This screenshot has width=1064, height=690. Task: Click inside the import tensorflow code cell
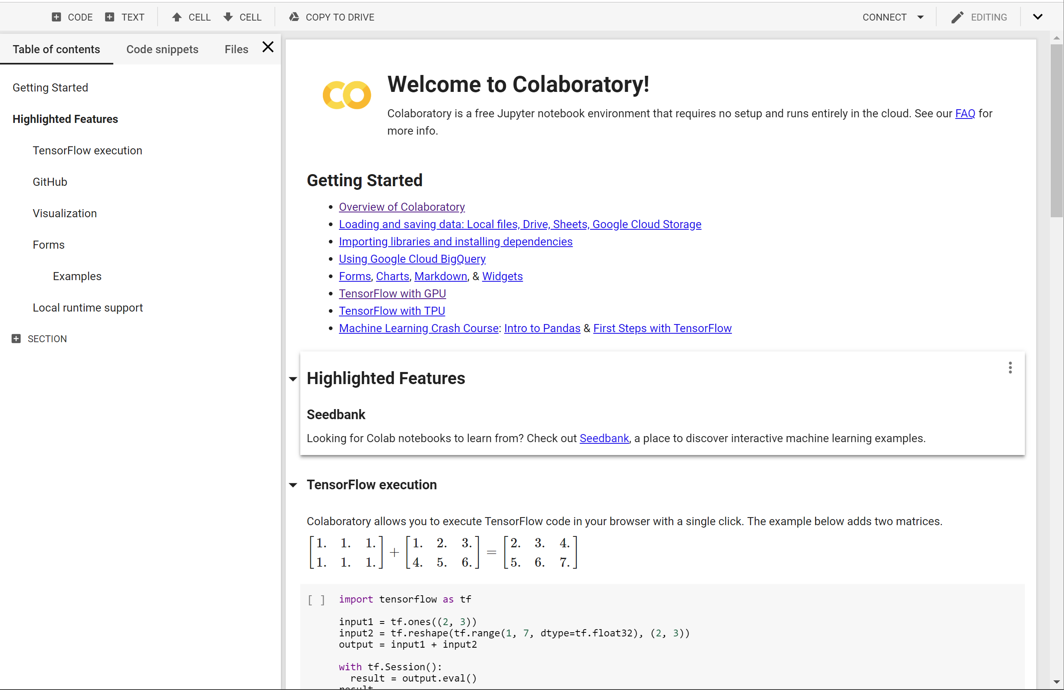pyautogui.click(x=662, y=637)
